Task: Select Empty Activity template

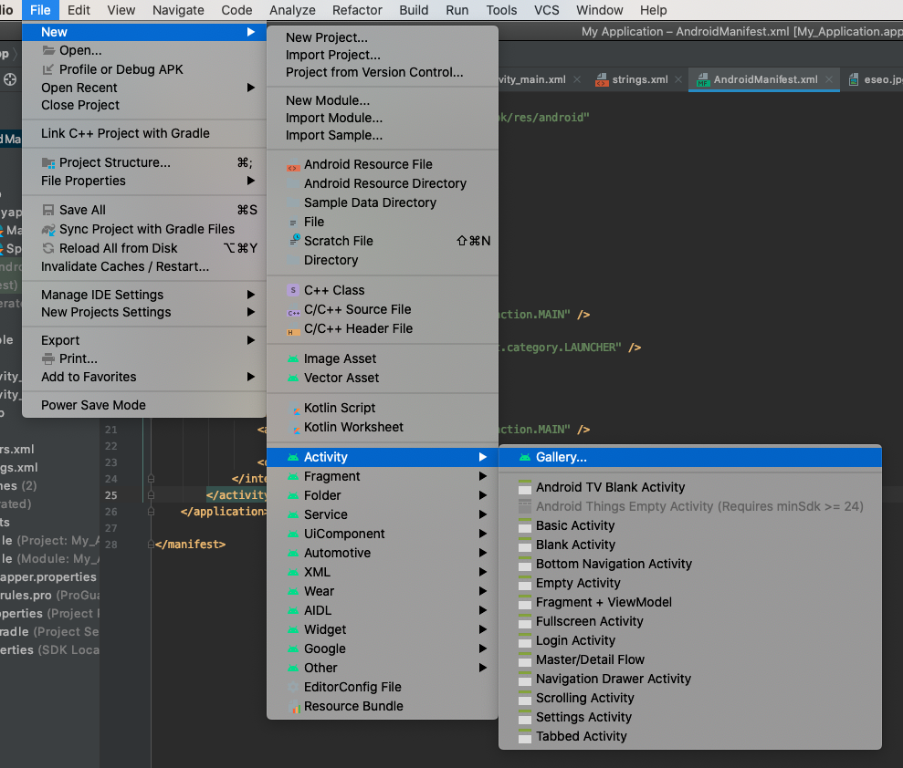Action: tap(578, 583)
